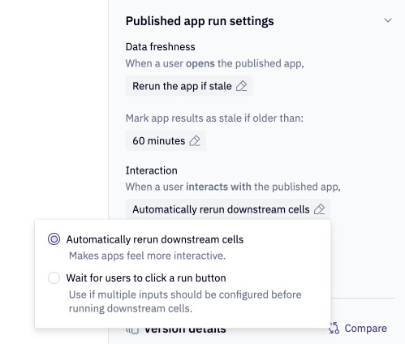Click 'Mark app results as stale if older than:' text
The height and width of the screenshot is (344, 405).
coord(214,118)
